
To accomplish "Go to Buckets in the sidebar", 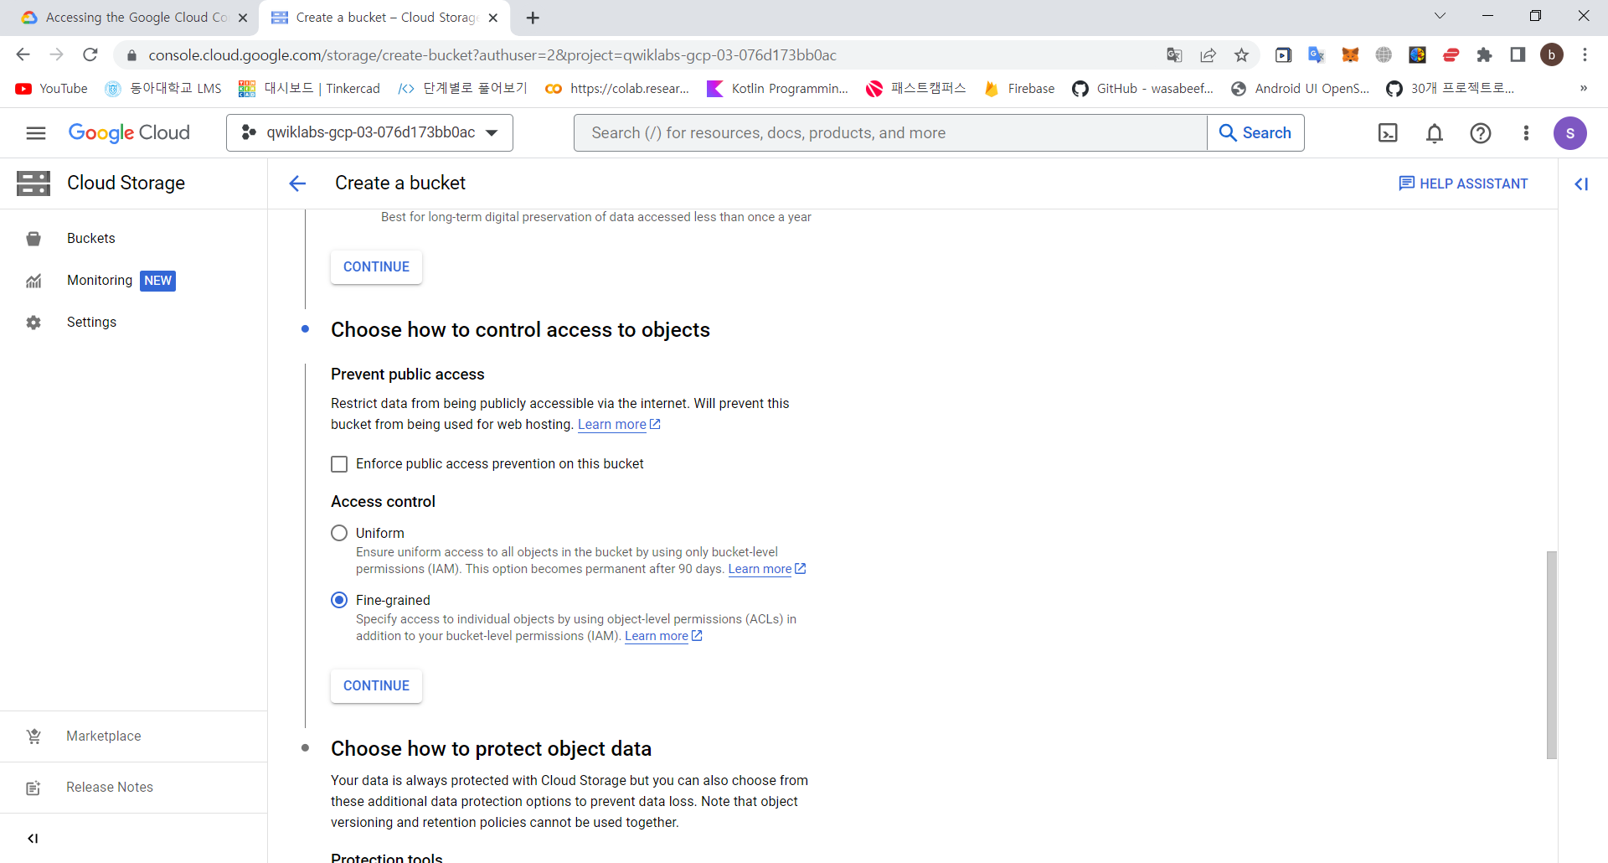I will [90, 238].
